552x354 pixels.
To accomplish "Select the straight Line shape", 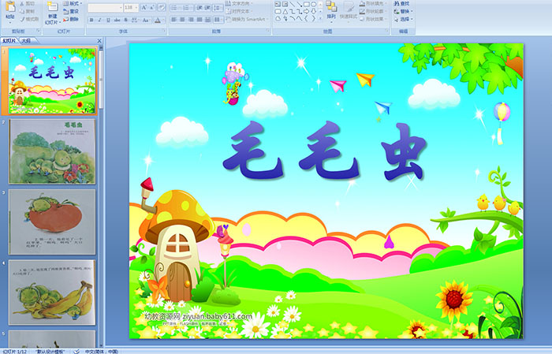I will [x=293, y=4].
